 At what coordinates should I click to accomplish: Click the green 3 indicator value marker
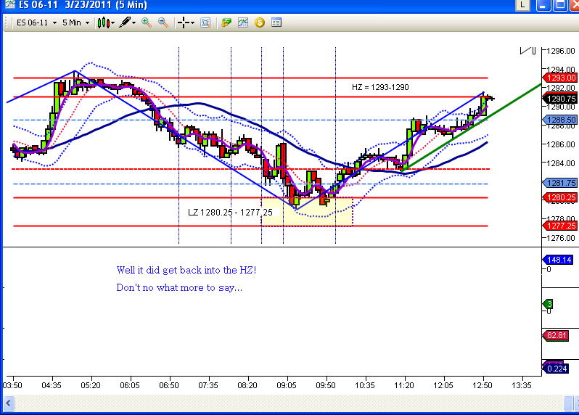click(548, 304)
